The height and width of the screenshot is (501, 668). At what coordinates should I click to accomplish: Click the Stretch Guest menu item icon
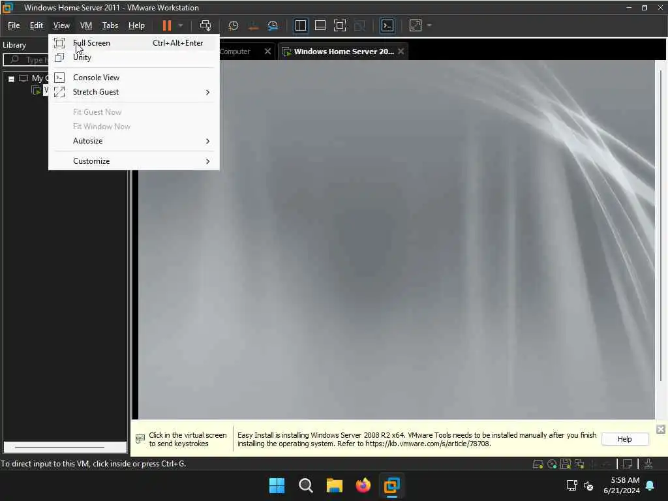click(59, 92)
